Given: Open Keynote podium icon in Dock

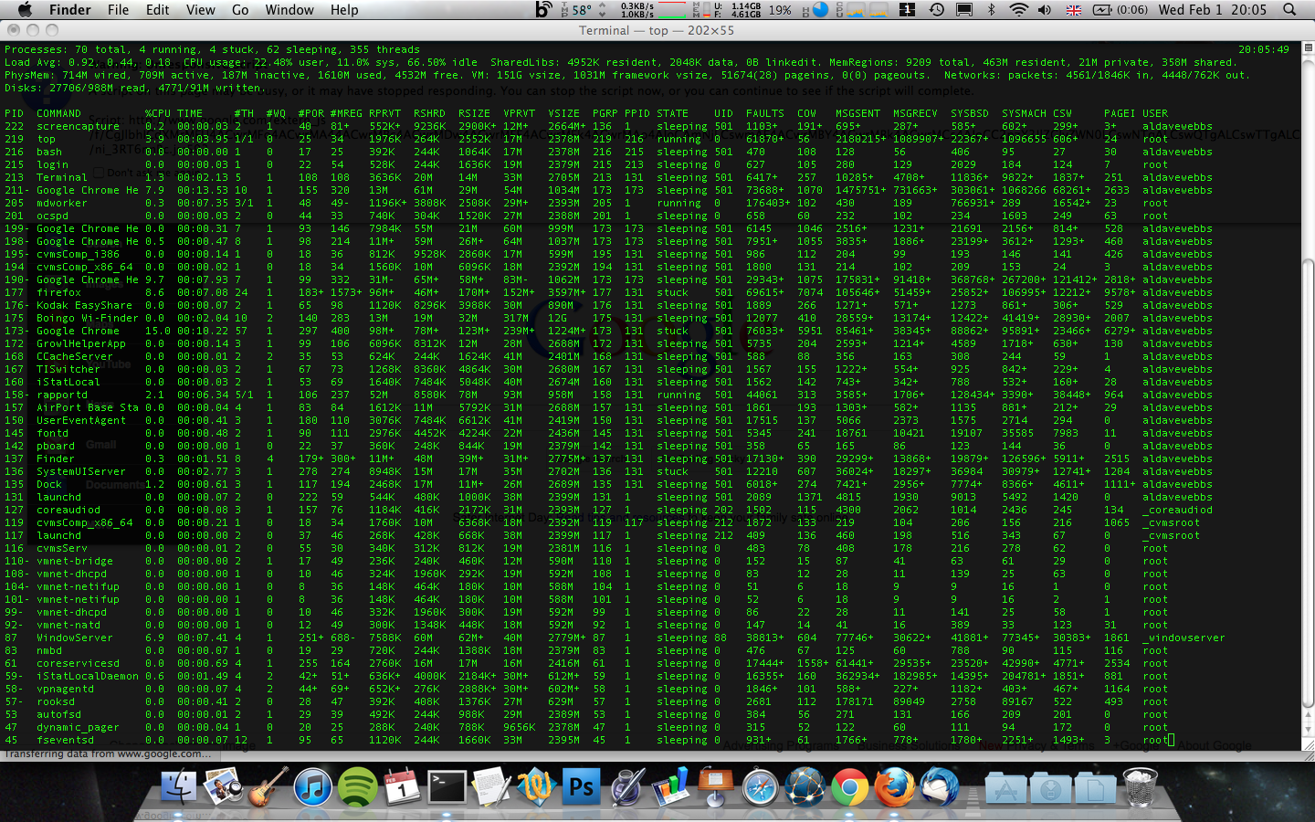Looking at the screenshot, I should pyautogui.click(x=716, y=787).
